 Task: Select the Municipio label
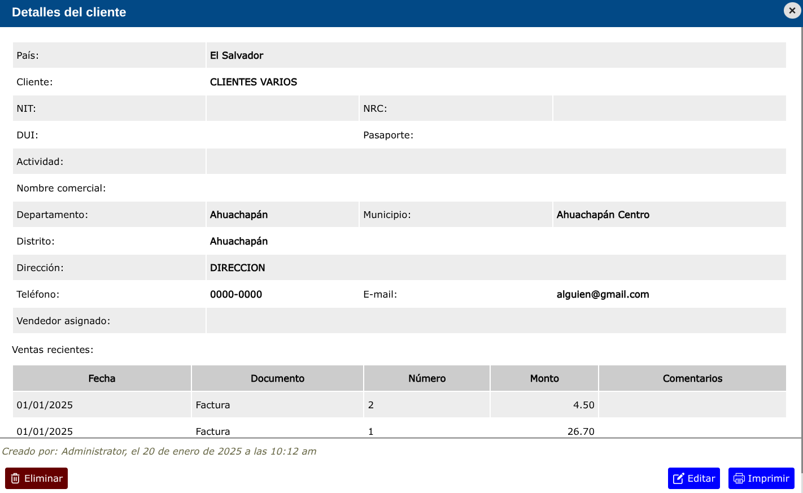(x=387, y=215)
